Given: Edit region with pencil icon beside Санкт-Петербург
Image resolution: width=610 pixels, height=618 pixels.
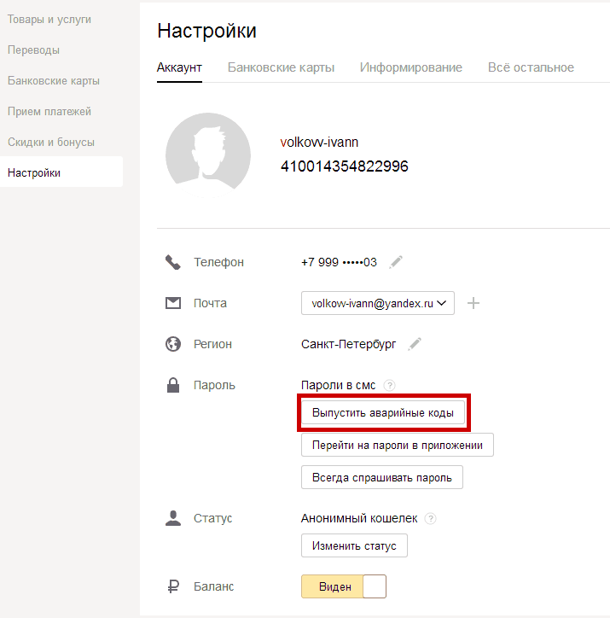Looking at the screenshot, I should tap(415, 344).
